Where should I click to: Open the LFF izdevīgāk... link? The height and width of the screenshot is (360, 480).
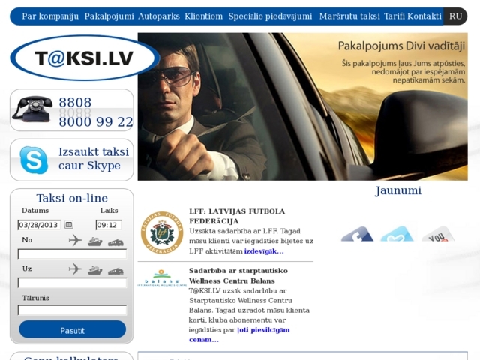(x=264, y=251)
